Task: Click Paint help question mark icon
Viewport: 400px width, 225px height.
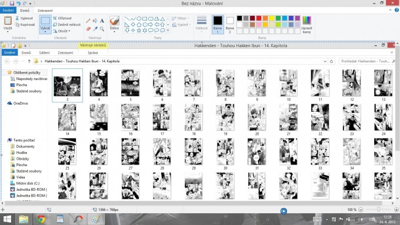Action: 396,10
